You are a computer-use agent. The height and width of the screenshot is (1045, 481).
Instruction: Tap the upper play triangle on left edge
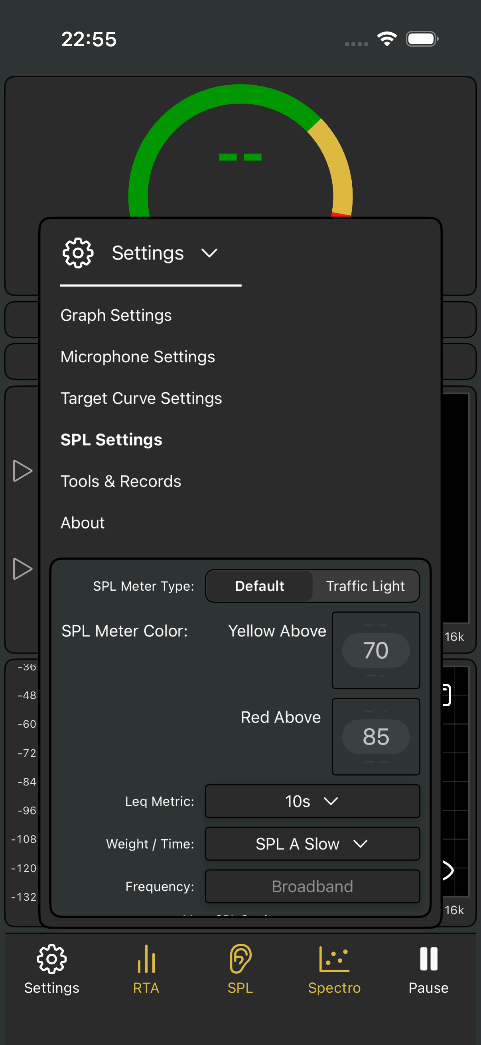coord(22,471)
